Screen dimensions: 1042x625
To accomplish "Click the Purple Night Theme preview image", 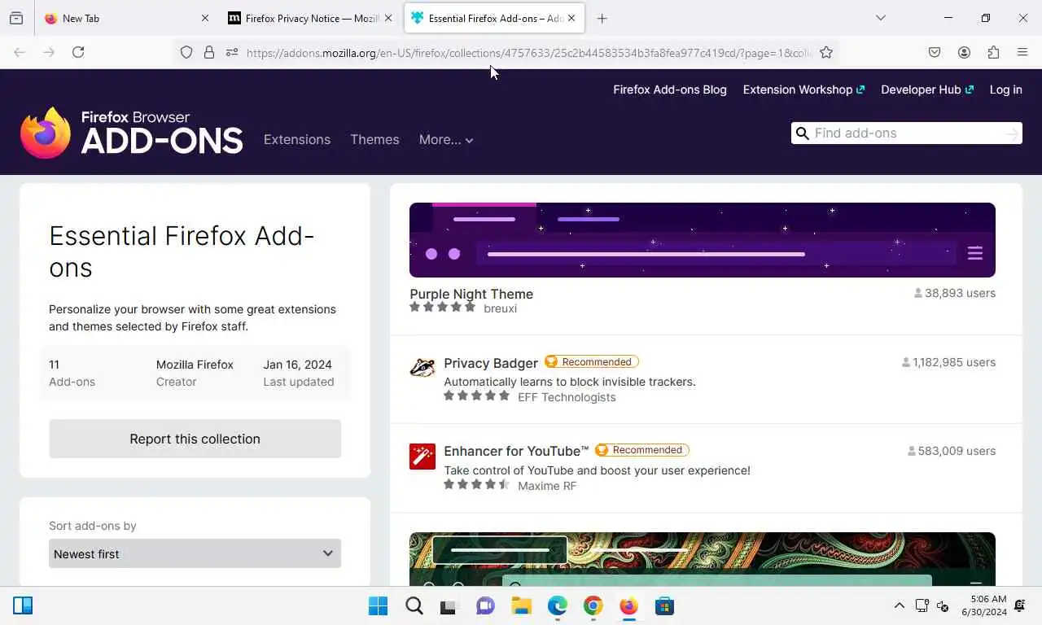I will pyautogui.click(x=703, y=240).
